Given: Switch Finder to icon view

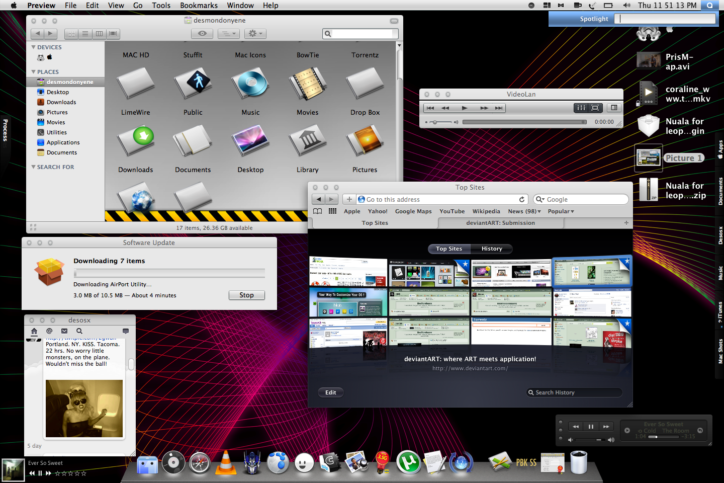Looking at the screenshot, I should pos(71,34).
